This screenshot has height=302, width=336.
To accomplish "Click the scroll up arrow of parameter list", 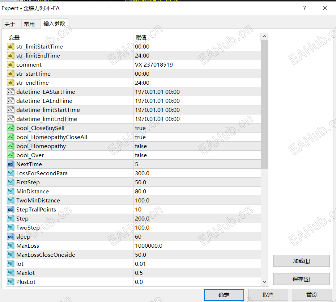I will pyautogui.click(x=265, y=37).
